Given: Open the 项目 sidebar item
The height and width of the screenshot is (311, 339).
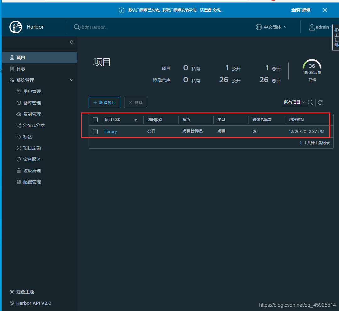Looking at the screenshot, I should [40, 57].
